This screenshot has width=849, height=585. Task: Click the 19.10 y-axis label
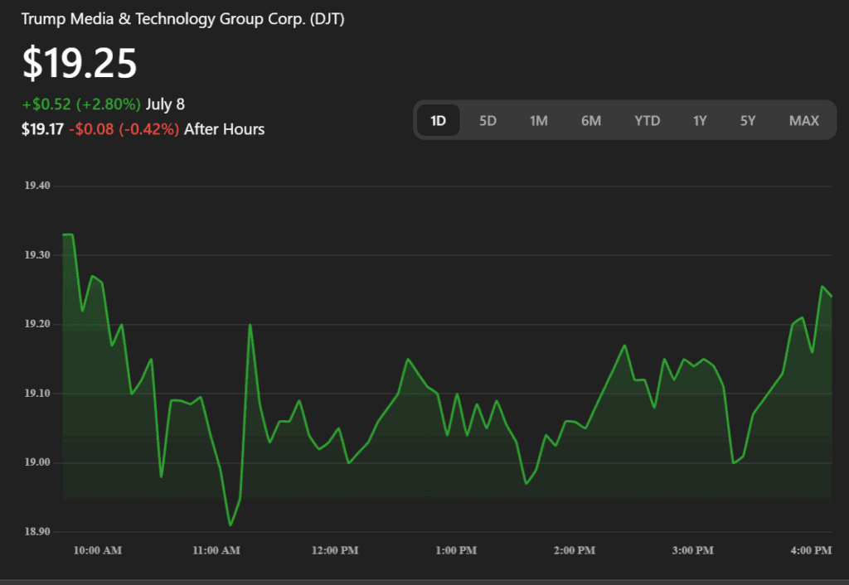click(x=37, y=394)
